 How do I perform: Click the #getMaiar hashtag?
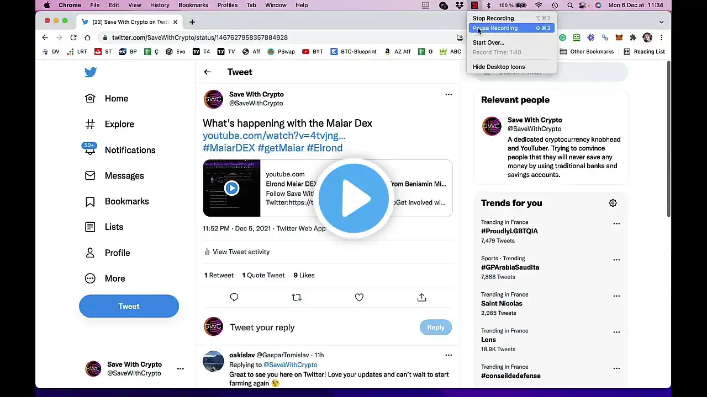pyautogui.click(x=281, y=148)
